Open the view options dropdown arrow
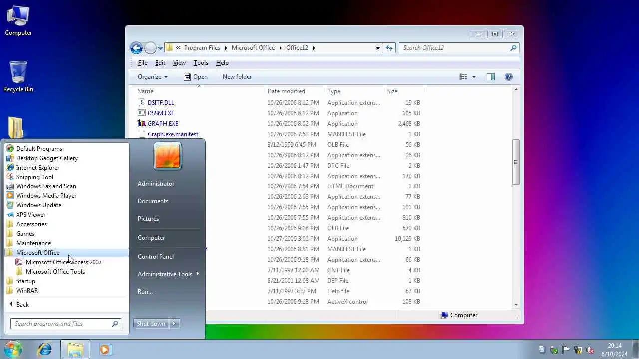Screen dimensions: 639x359 click(x=474, y=77)
